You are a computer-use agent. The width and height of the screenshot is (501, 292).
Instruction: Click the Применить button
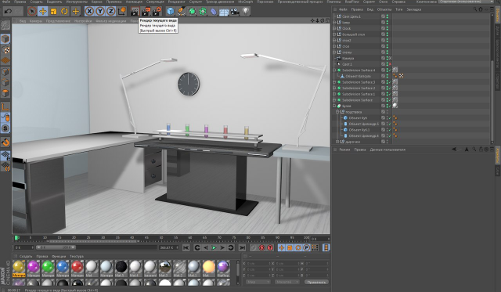coord(316,282)
